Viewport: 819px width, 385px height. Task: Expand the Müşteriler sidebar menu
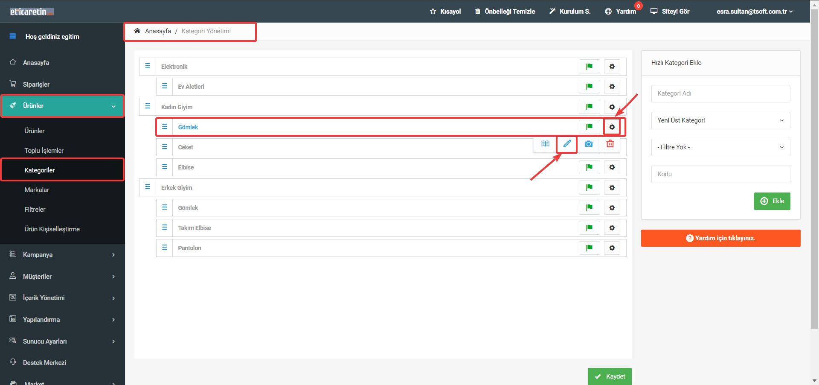[x=62, y=277]
